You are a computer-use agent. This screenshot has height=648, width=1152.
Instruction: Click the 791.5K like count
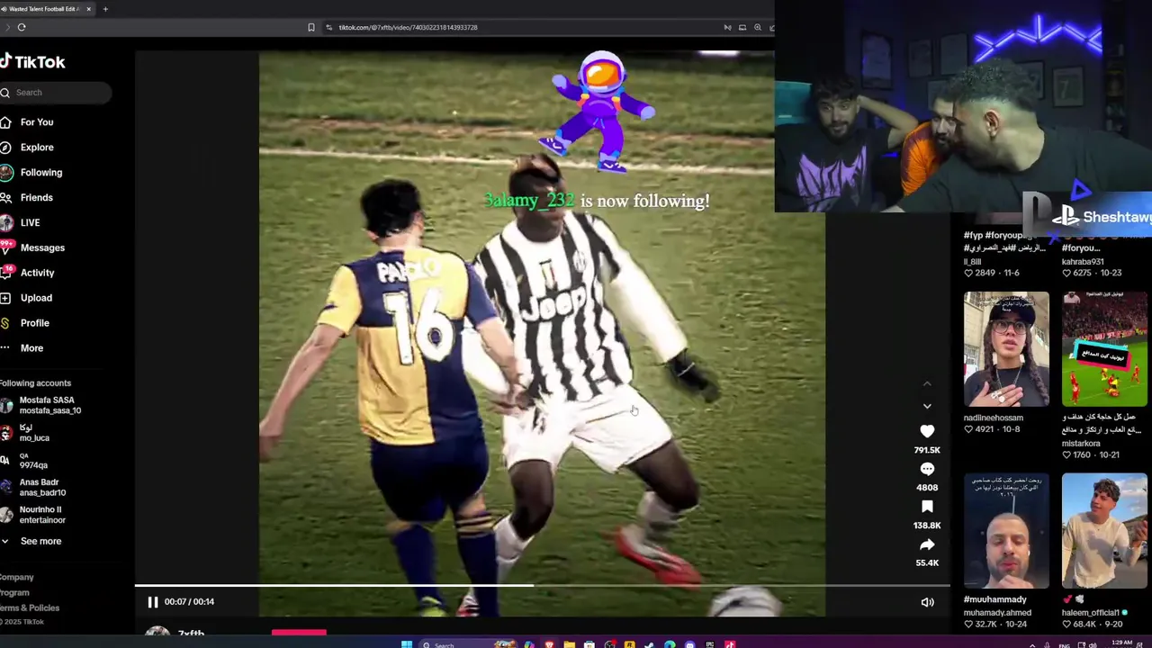click(x=927, y=450)
